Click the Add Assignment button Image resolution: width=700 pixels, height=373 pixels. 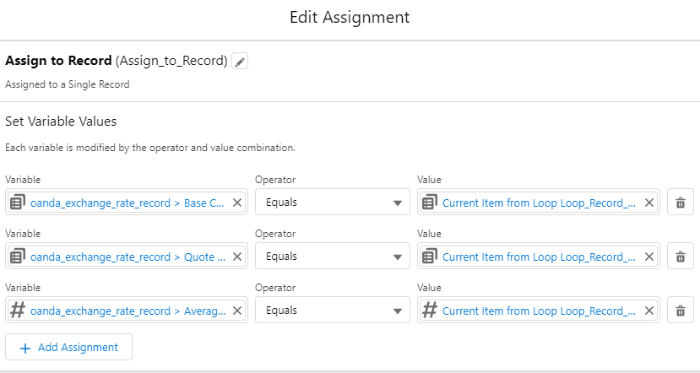point(68,347)
